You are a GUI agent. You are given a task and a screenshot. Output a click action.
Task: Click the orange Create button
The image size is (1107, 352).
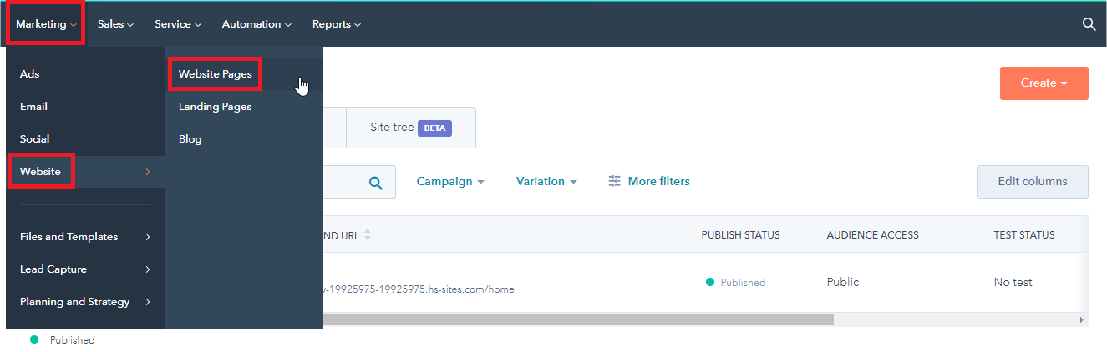coord(1044,83)
